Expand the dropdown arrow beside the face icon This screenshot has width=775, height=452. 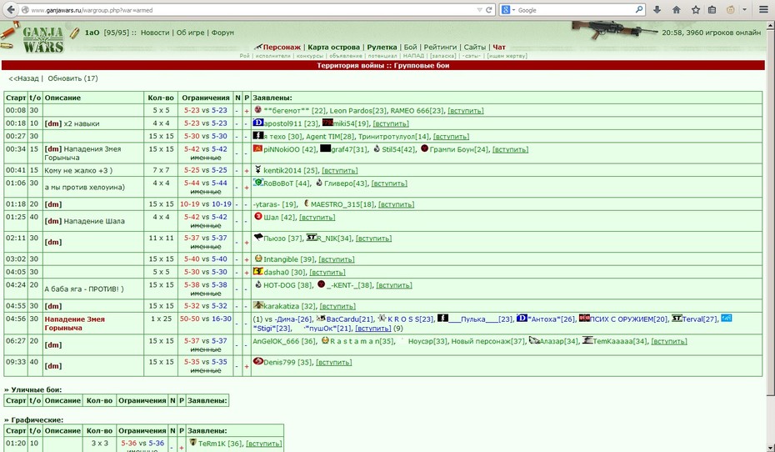tap(744, 9)
